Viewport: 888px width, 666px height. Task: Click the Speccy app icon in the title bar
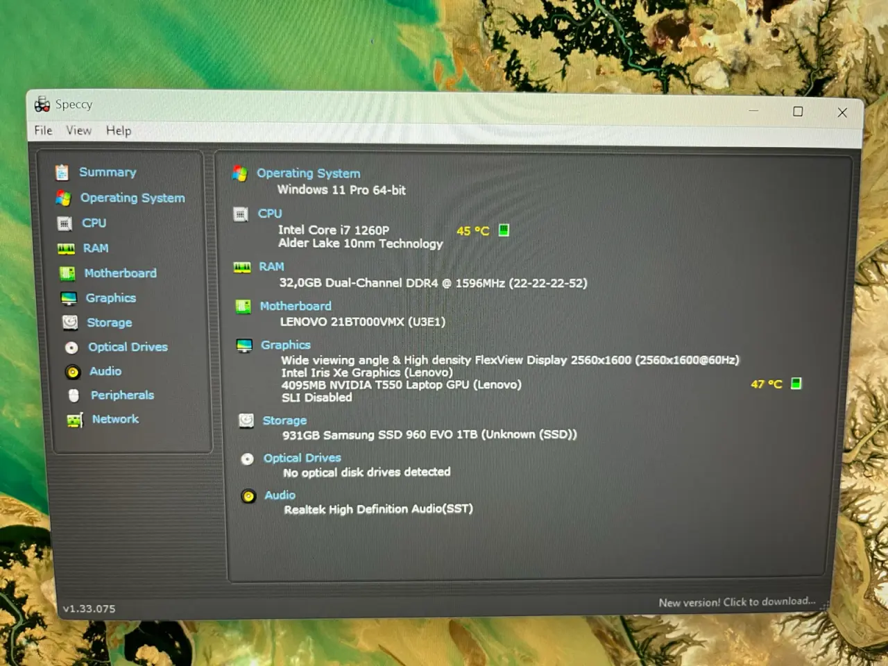click(x=42, y=104)
